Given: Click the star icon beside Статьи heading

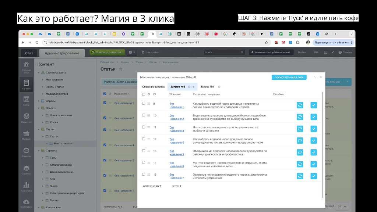Looking at the screenshot, I should pyautogui.click(x=121, y=69).
